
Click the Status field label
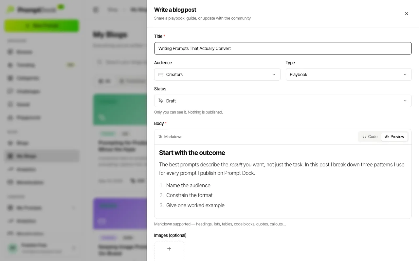(160, 89)
